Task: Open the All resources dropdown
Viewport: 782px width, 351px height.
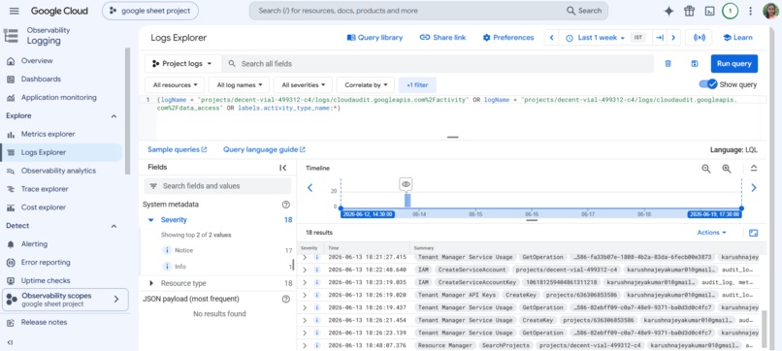Action: 175,85
